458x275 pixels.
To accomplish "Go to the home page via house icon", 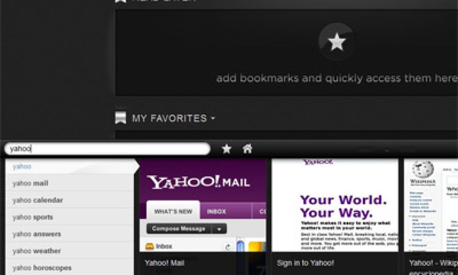I will tap(248, 148).
